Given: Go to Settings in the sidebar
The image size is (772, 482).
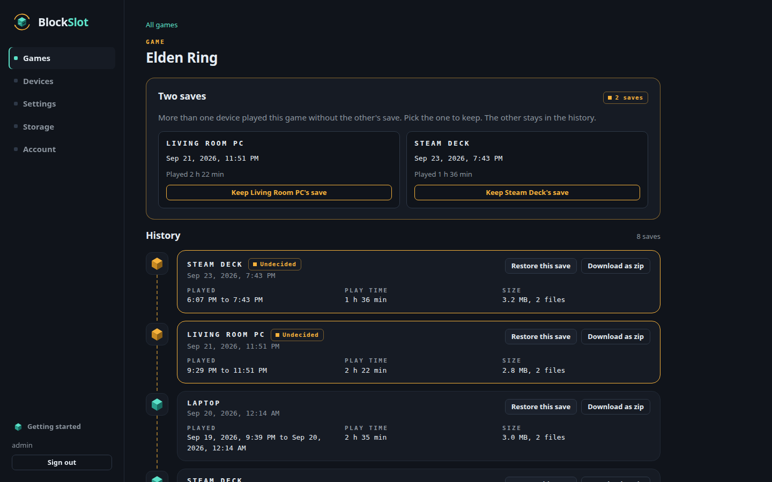Looking at the screenshot, I should click(62, 104).
